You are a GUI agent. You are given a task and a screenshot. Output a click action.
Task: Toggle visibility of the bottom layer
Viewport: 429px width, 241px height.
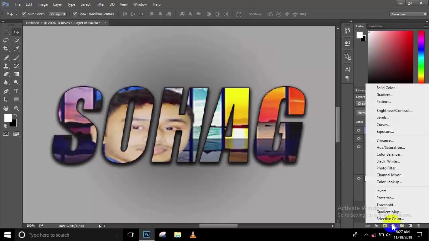click(x=359, y=178)
